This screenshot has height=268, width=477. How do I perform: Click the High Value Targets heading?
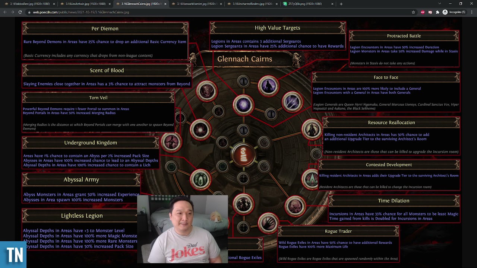[277, 28]
